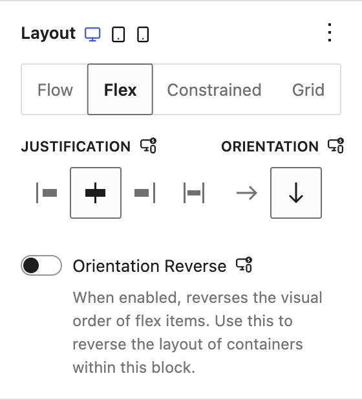
Task: Set orientation to horizontal right arrow
Action: click(246, 193)
